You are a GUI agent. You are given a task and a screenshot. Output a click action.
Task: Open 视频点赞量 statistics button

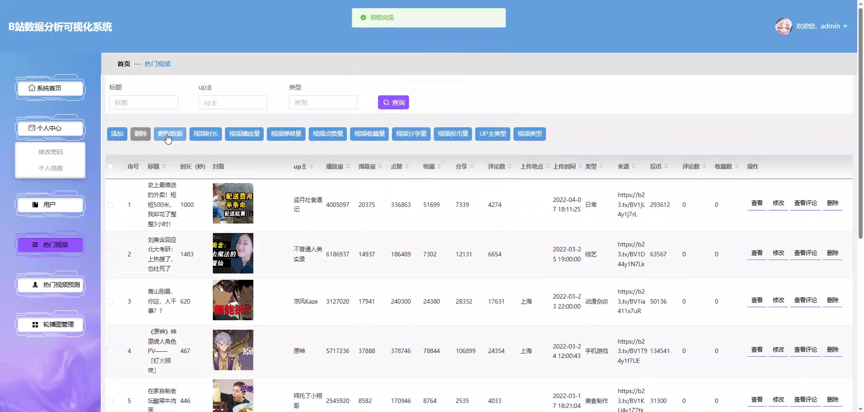click(328, 134)
